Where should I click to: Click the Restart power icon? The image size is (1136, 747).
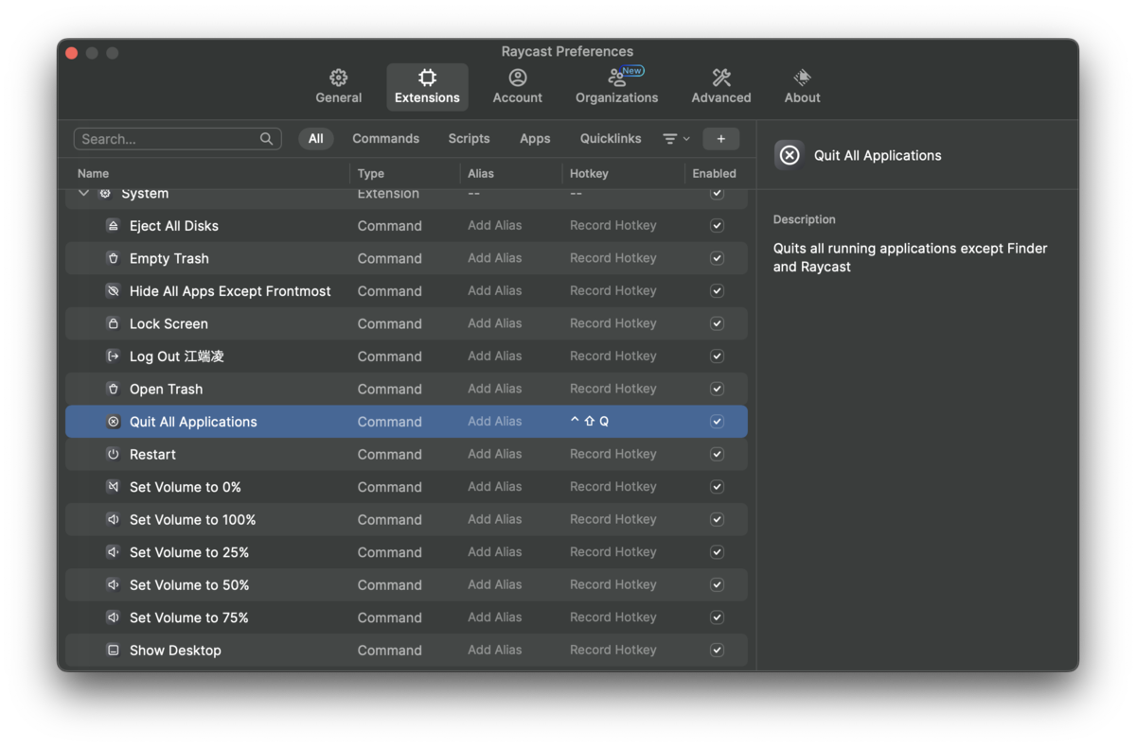click(113, 454)
